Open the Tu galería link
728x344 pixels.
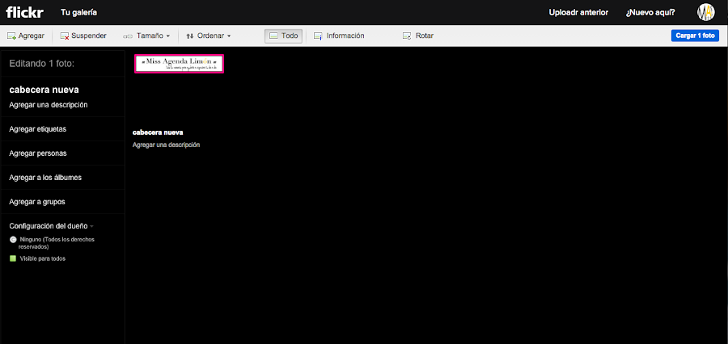[x=79, y=13]
